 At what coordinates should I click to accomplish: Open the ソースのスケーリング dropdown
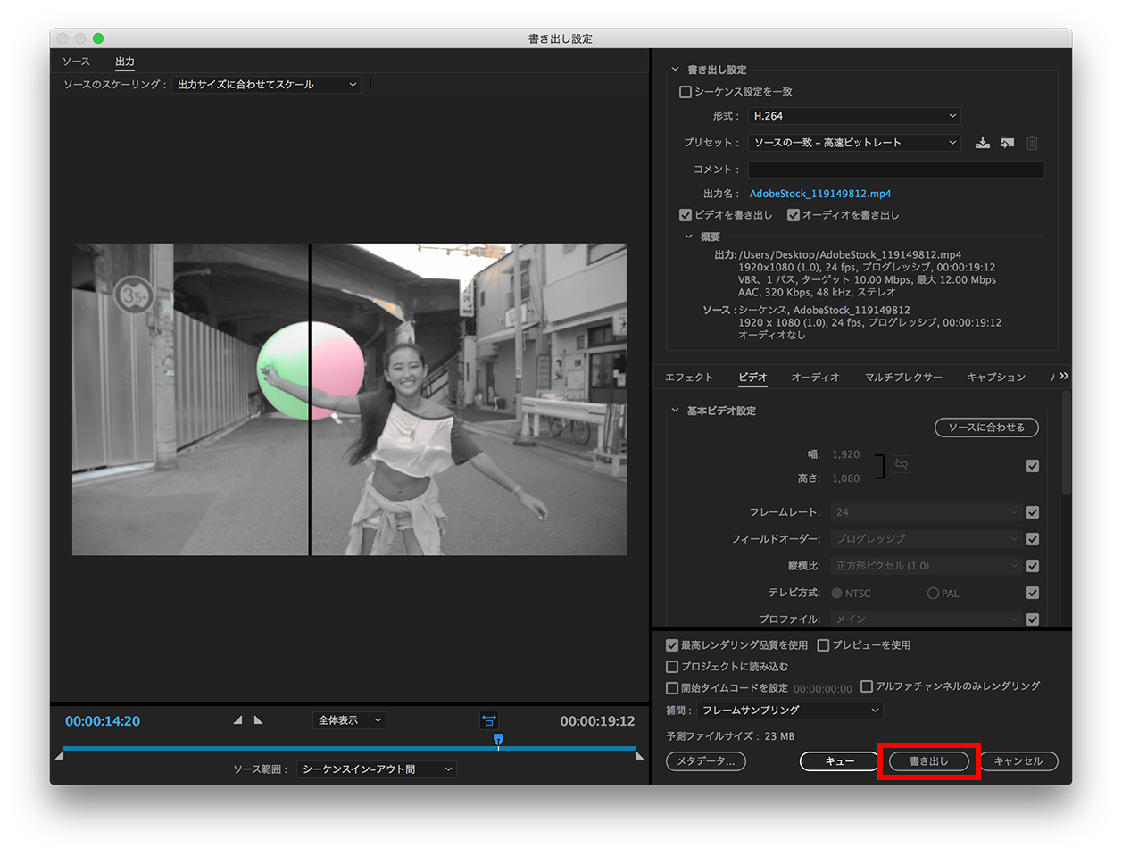(x=266, y=85)
